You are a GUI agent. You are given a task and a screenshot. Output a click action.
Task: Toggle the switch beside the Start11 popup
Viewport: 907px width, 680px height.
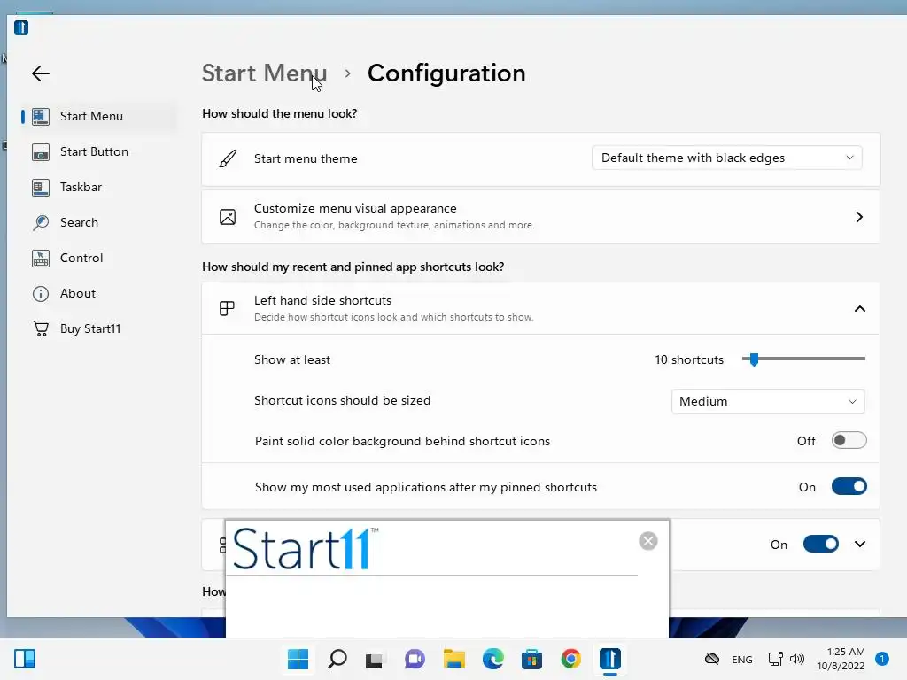tap(821, 545)
